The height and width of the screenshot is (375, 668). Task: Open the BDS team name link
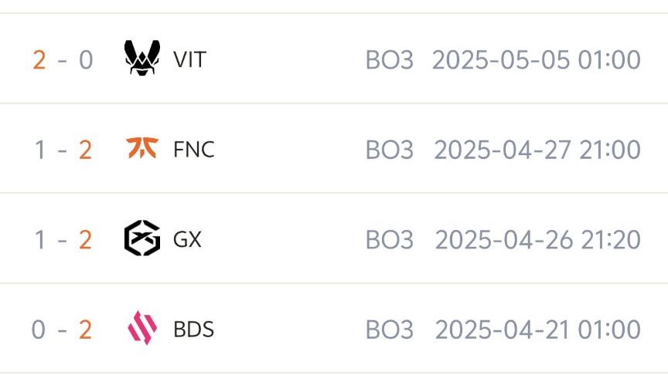(x=194, y=329)
